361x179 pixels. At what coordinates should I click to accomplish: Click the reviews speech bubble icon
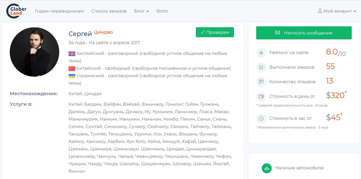(261, 82)
